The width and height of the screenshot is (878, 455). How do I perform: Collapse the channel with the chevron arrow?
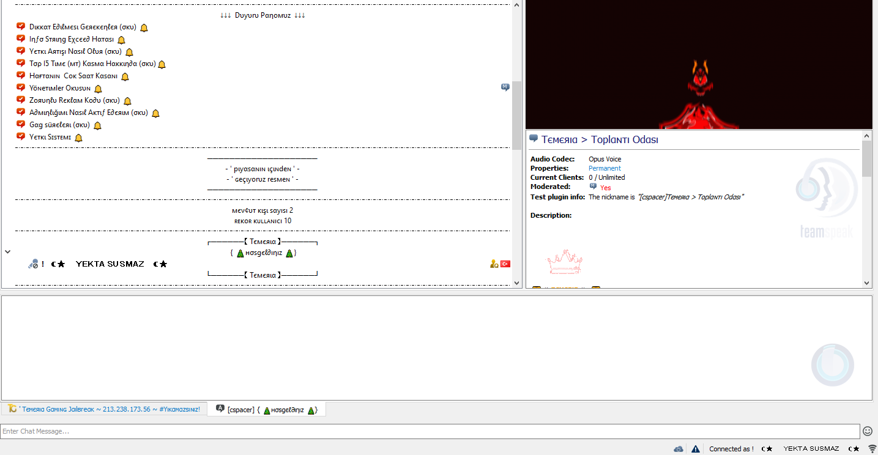click(x=7, y=251)
